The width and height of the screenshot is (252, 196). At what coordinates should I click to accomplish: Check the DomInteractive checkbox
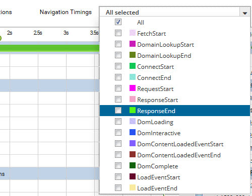pyautogui.click(x=118, y=133)
